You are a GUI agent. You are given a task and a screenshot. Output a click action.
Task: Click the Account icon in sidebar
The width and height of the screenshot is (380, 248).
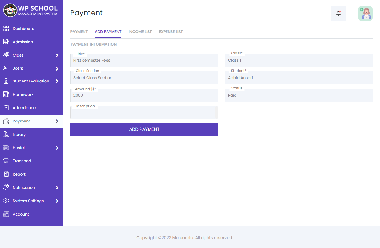tap(6, 214)
